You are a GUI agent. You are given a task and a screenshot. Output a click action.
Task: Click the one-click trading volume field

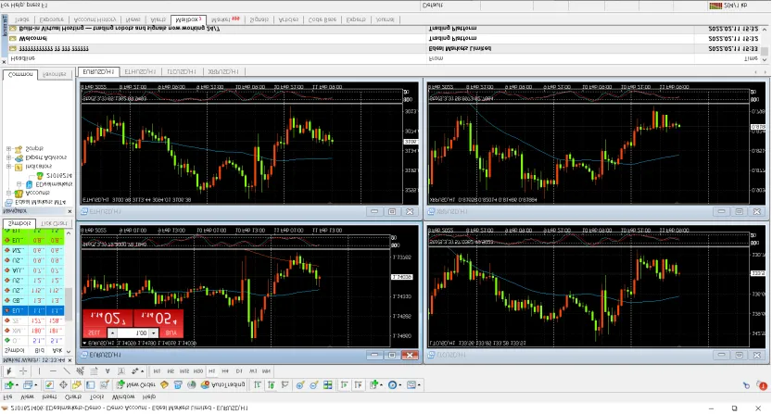coord(133,333)
